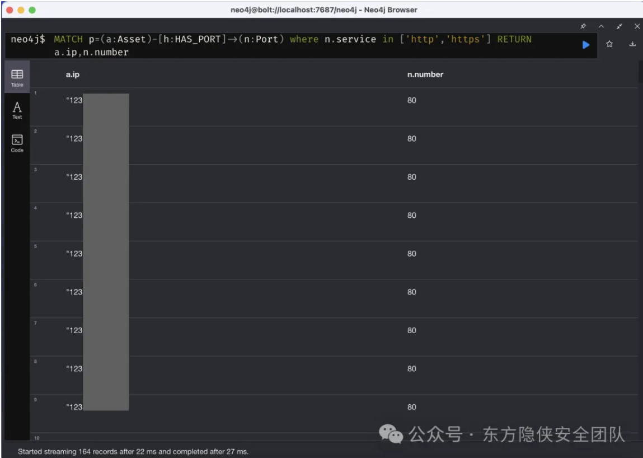643x458 pixels.
Task: Switch to Text result view
Action: pyautogui.click(x=17, y=110)
